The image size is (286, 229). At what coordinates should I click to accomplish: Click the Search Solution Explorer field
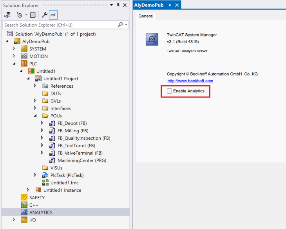coord(59,25)
